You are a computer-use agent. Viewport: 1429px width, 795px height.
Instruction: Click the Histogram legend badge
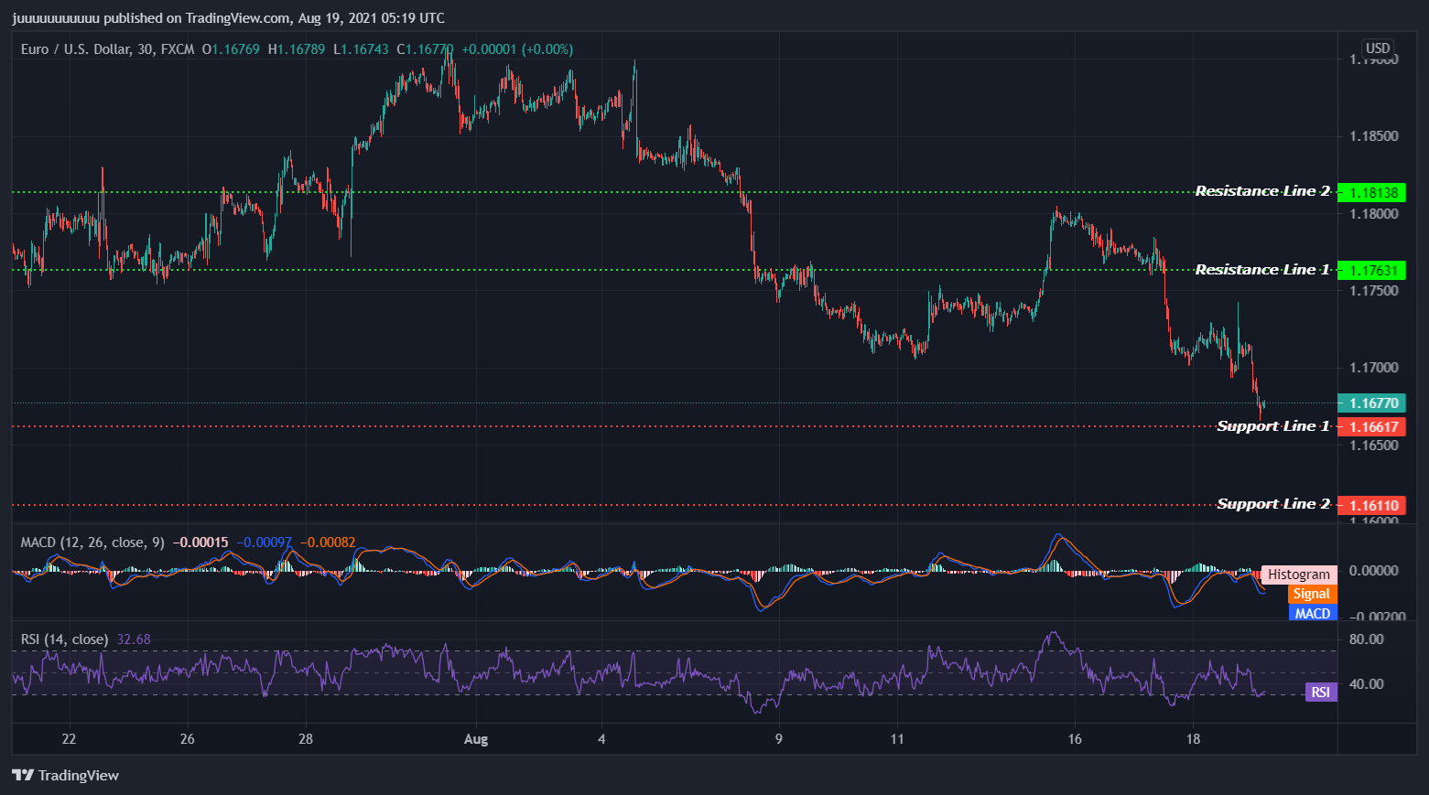click(x=1298, y=574)
